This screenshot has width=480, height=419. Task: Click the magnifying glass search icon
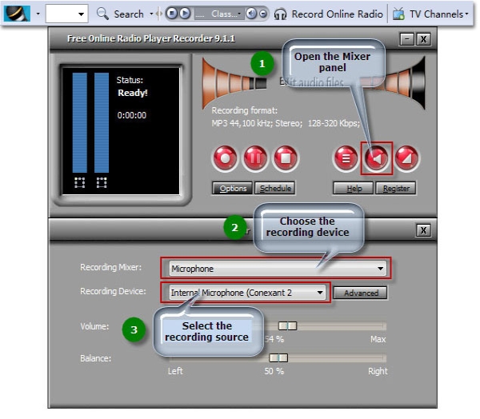(102, 14)
